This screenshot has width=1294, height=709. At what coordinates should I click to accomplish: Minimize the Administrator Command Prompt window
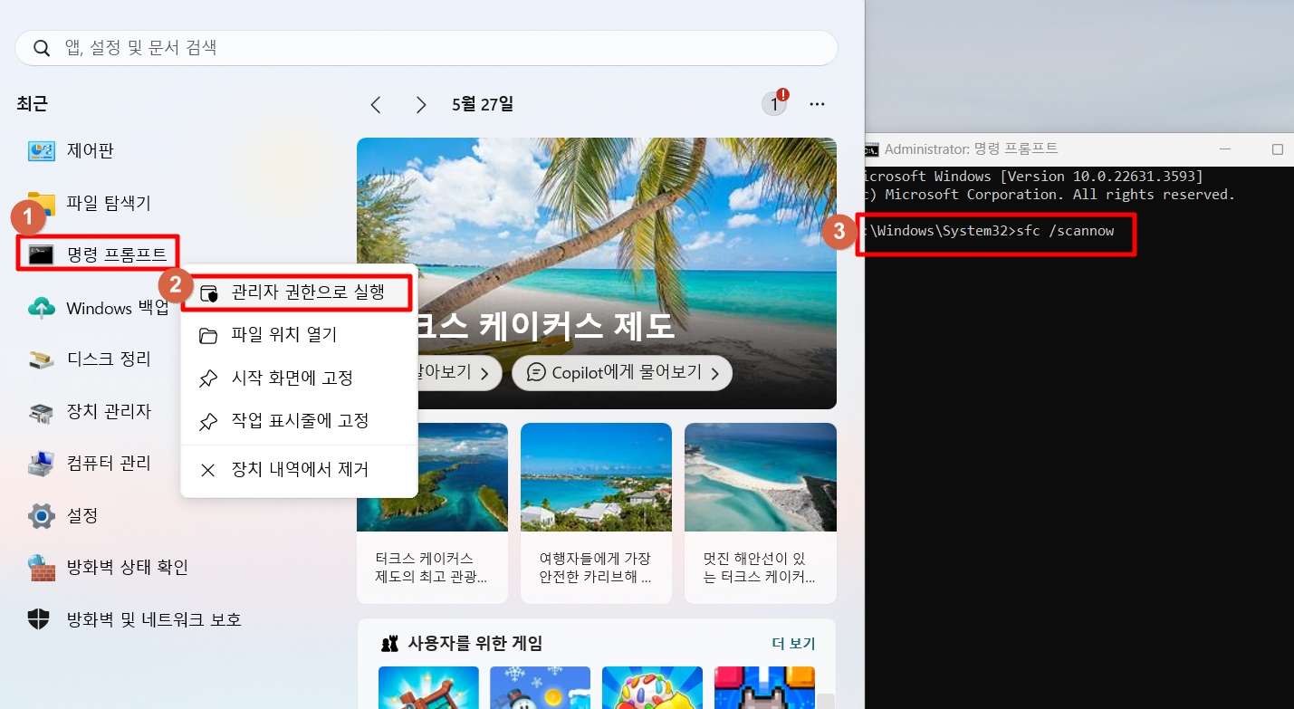point(1224,149)
